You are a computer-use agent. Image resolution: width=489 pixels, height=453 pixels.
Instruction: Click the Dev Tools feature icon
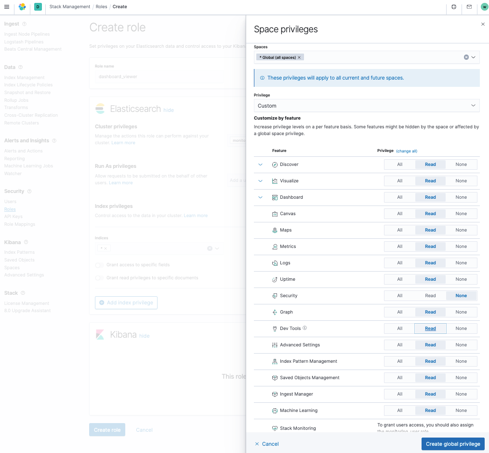click(x=275, y=329)
